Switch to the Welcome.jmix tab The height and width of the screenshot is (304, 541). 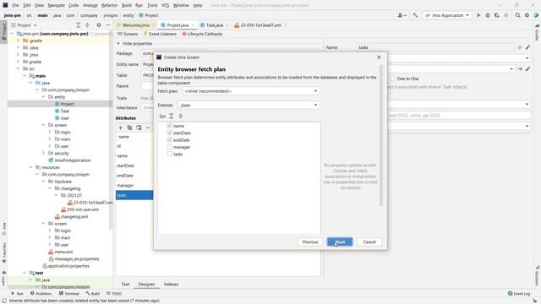[x=135, y=25]
